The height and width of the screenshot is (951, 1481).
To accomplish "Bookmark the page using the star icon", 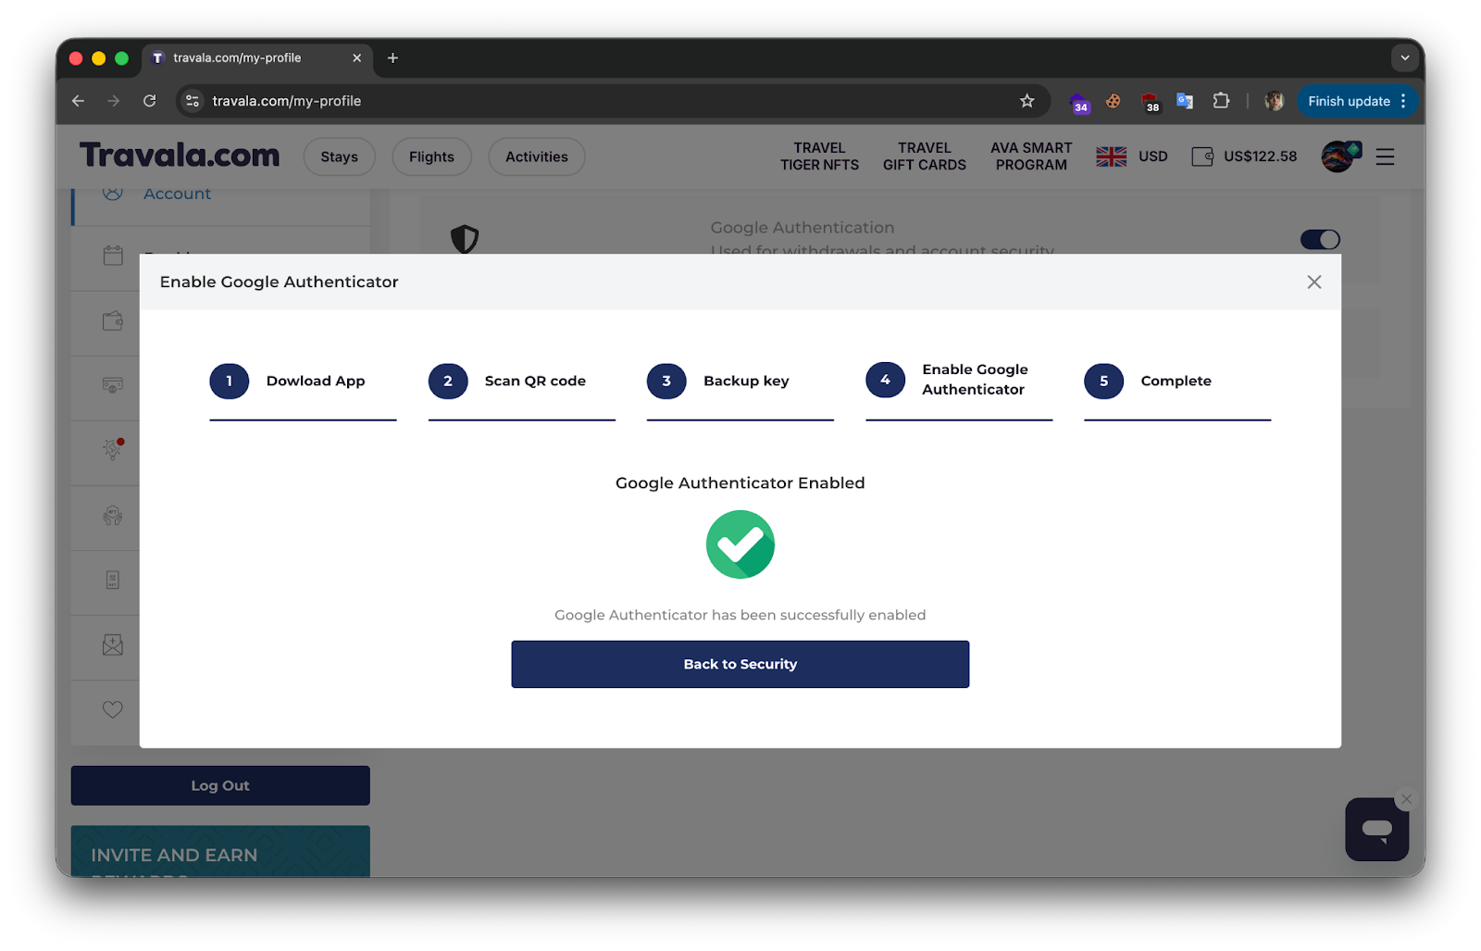I will 1027,101.
